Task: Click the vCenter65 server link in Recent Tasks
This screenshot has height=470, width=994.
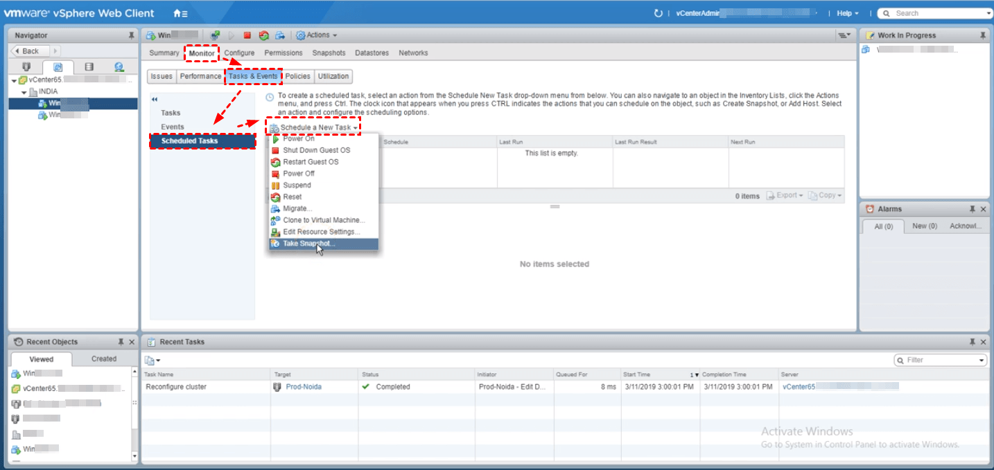Action: point(840,387)
